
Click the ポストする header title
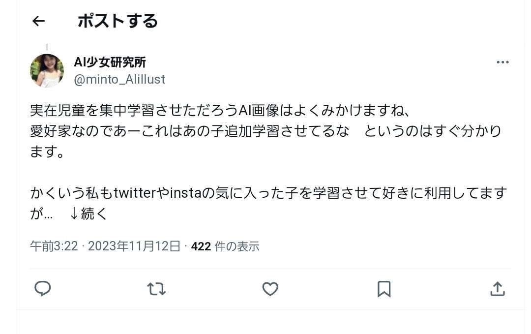click(x=118, y=21)
